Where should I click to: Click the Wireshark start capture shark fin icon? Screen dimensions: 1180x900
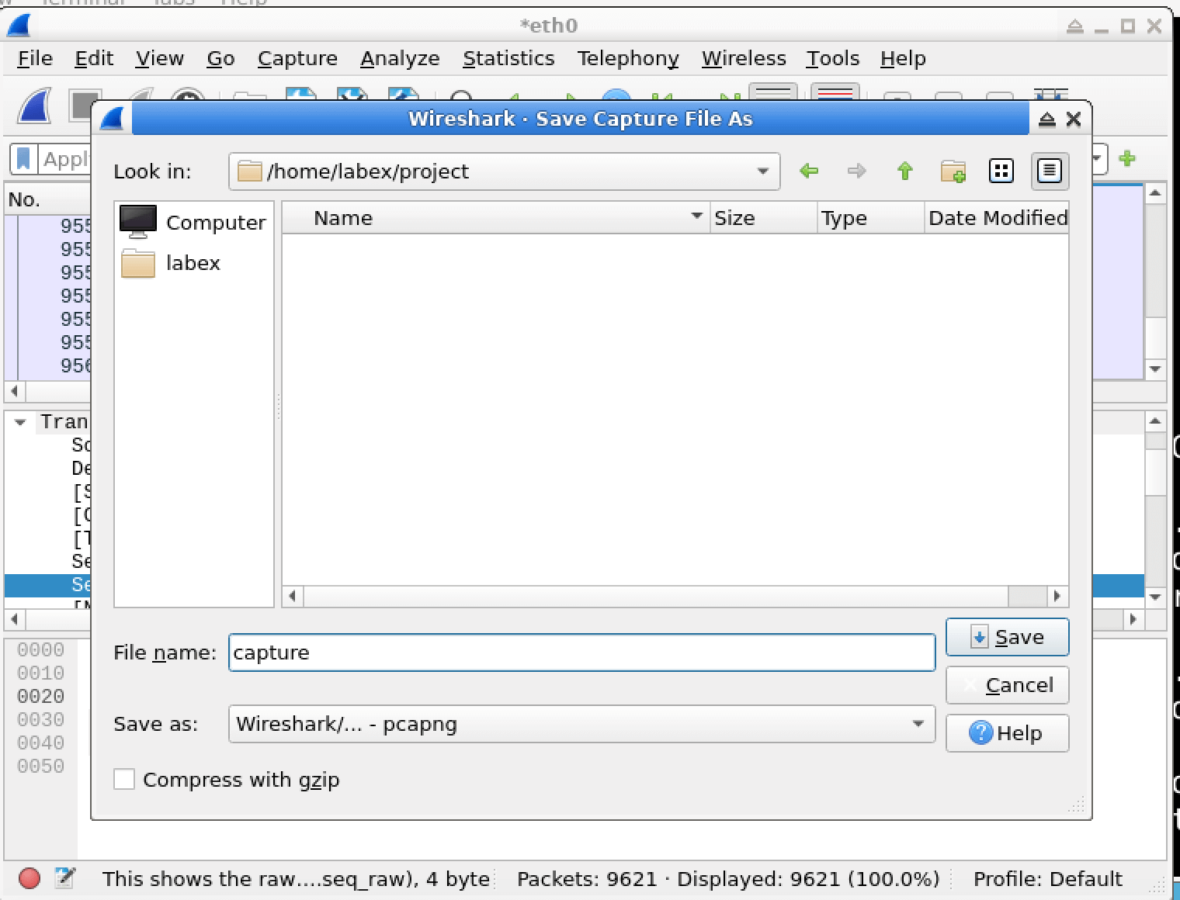point(35,106)
